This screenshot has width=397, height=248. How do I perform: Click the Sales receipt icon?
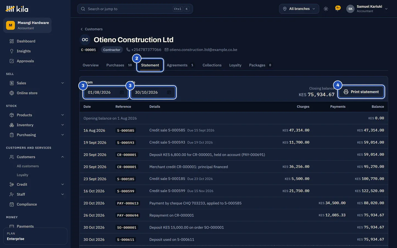coord(12,83)
